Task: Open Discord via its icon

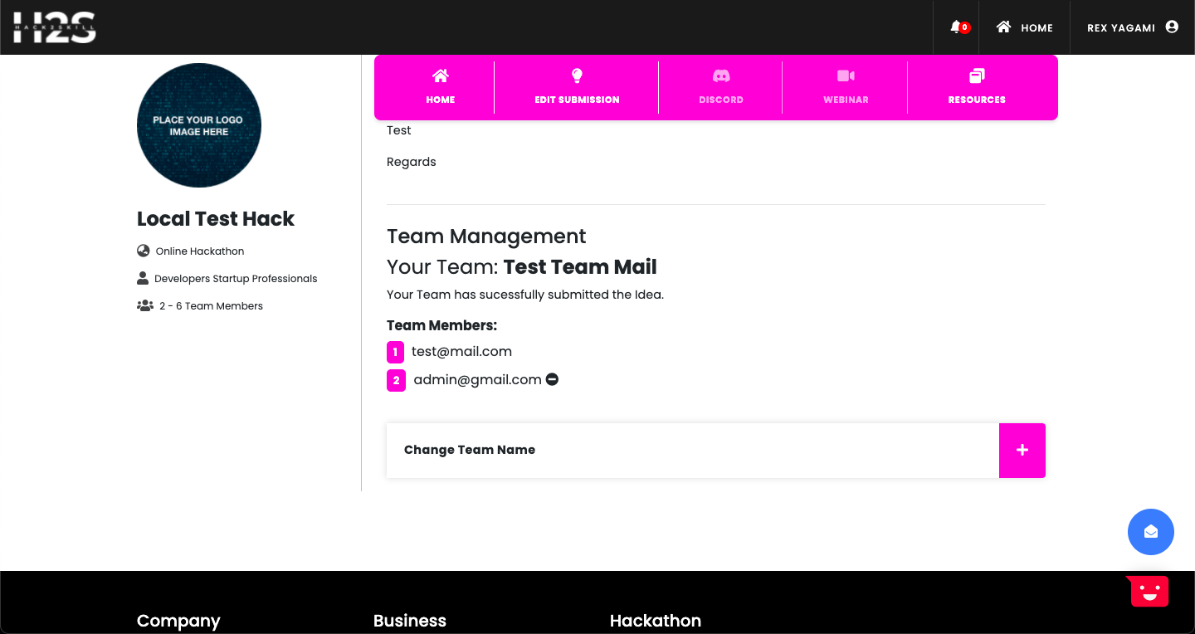Action: click(x=721, y=76)
